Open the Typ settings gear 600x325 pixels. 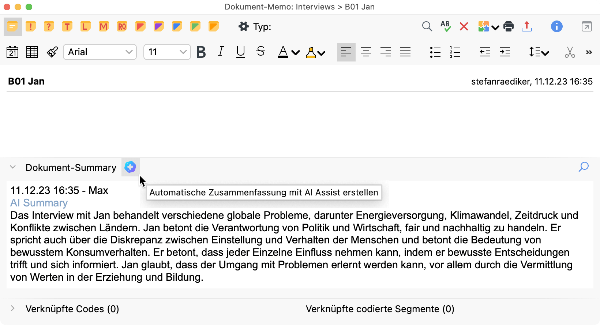(x=244, y=27)
